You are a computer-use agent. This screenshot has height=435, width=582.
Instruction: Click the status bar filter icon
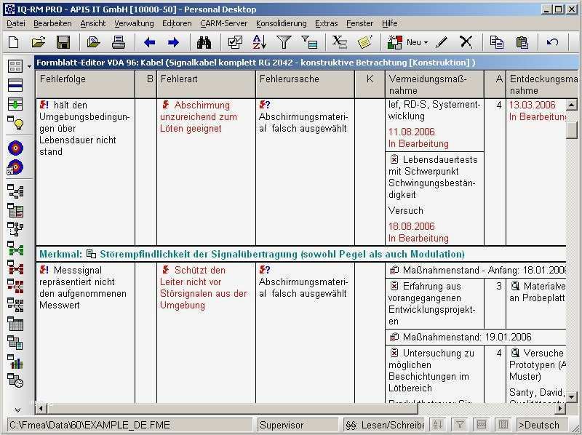[460, 425]
